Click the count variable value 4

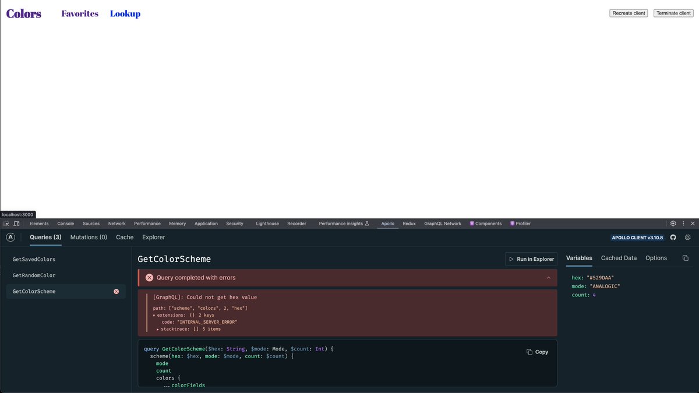594,295
